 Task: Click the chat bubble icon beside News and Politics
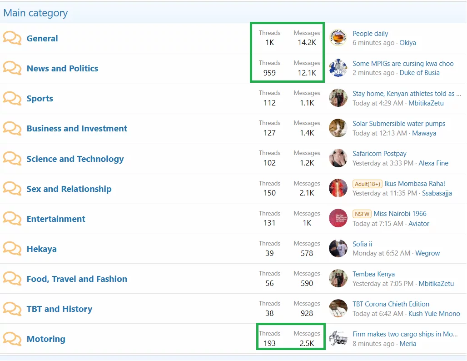click(12, 68)
